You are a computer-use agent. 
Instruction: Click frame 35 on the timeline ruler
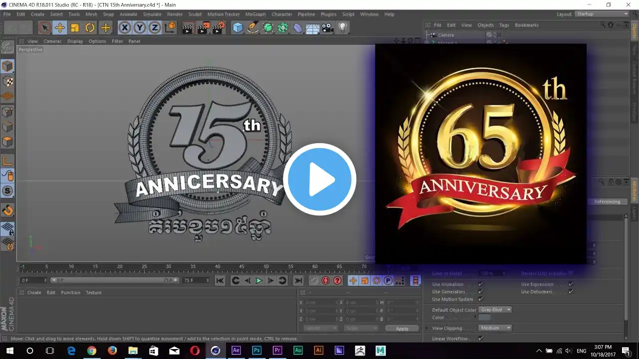[193, 267]
